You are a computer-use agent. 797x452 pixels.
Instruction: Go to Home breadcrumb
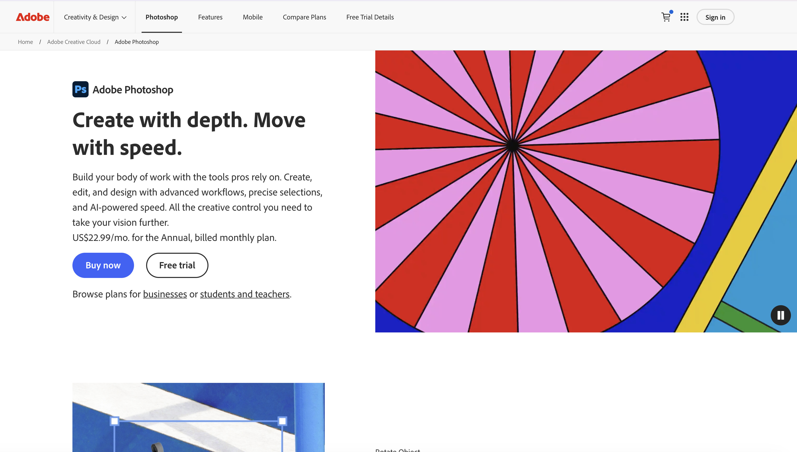[25, 42]
